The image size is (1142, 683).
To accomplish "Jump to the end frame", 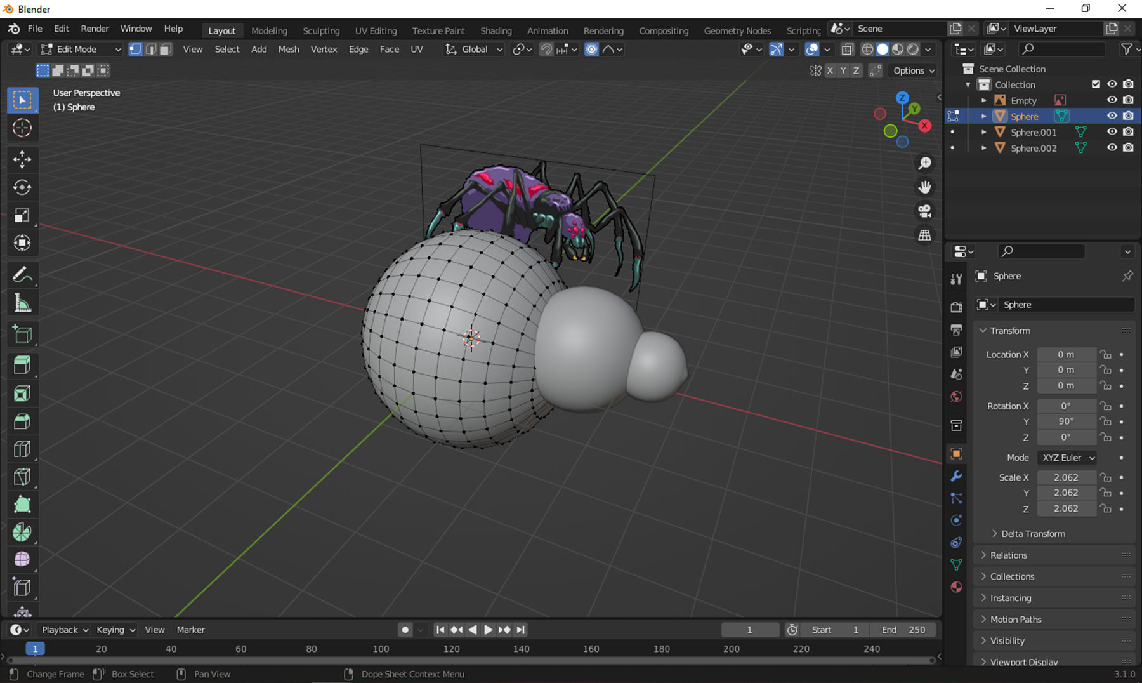I will (521, 630).
